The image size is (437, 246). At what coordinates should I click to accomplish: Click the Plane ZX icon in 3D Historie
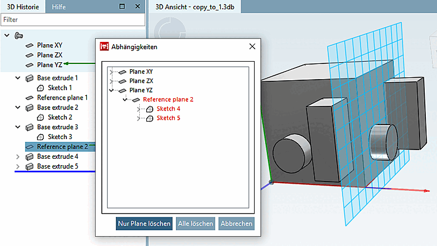29,55
